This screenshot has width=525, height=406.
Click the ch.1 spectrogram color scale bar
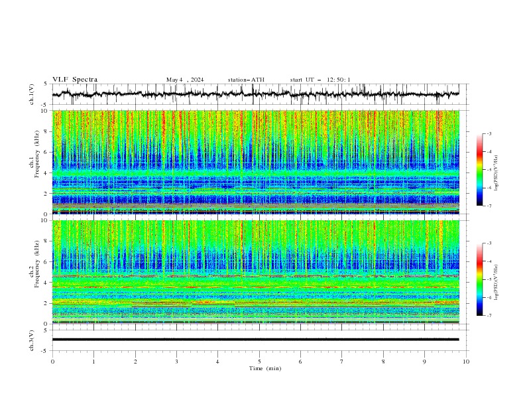pyautogui.click(x=479, y=170)
